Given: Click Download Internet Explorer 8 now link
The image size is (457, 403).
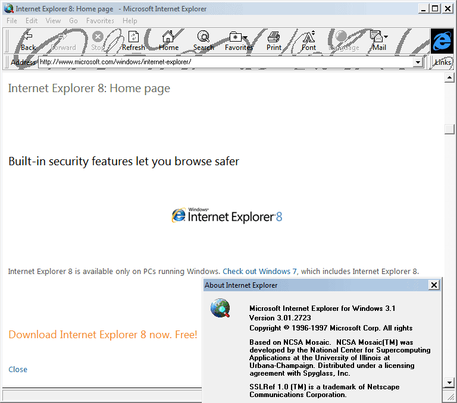Looking at the screenshot, I should (102, 335).
